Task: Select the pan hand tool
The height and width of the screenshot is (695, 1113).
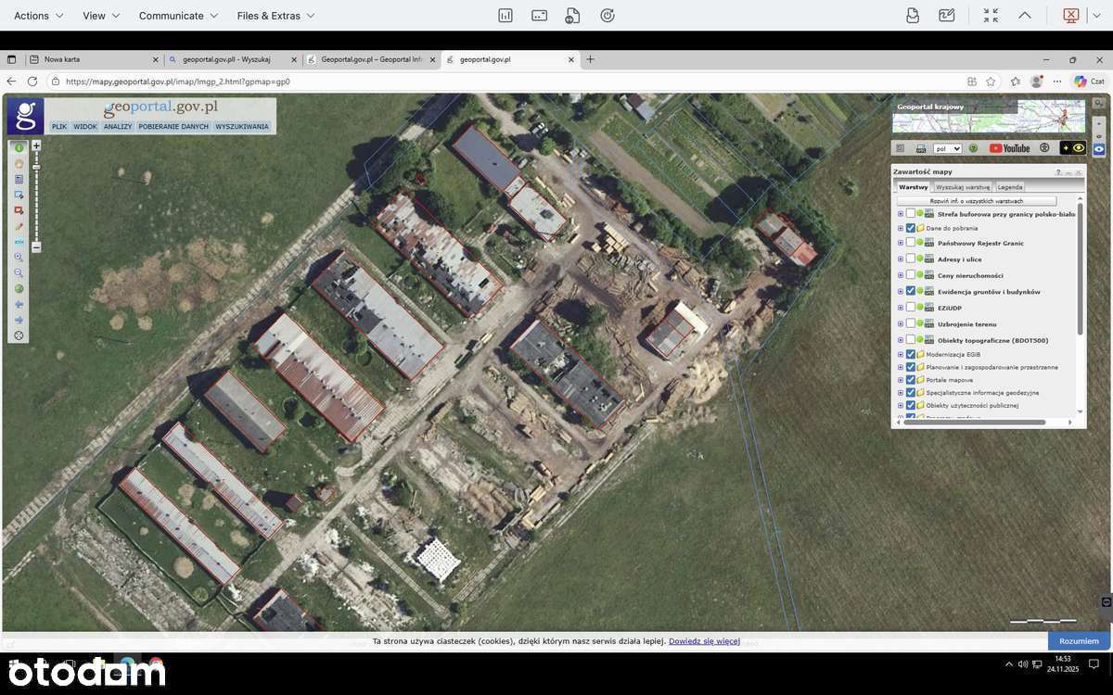Action: click(x=19, y=163)
